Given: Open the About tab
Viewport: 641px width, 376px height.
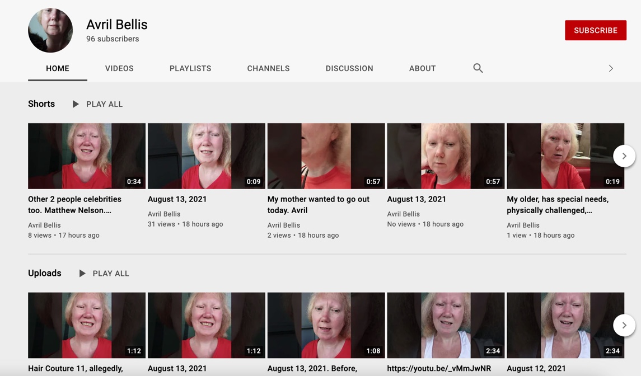Looking at the screenshot, I should point(422,68).
